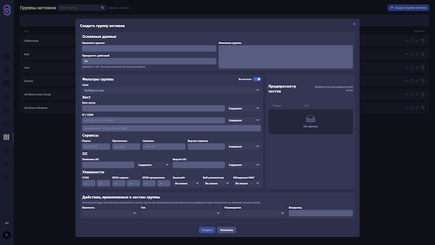This screenshot has height=245, width=435.
Task: Click circle check icon in test row
Action: click(x=412, y=54)
